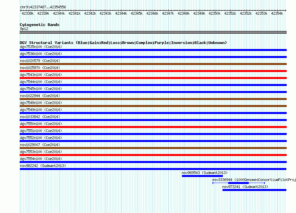Click blue bar under dgv7549n100
Screen dimensions: 296x213
pyautogui.click(x=153, y=113)
